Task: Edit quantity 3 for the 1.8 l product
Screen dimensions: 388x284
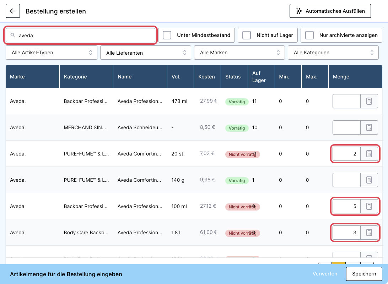Action: pos(346,233)
